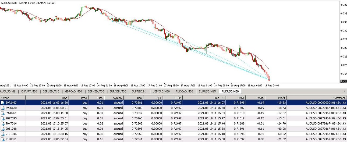Open the GBPNZD,M30 chart tab
The width and height of the screenshot is (347, 142).
pos(96,91)
